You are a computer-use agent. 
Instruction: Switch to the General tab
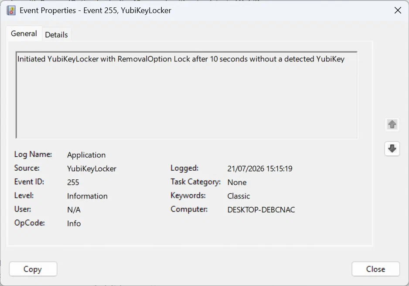tap(24, 34)
